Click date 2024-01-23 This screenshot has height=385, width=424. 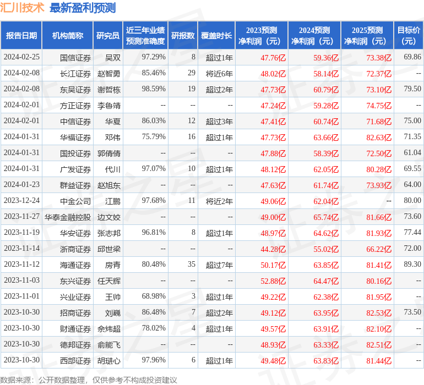tap(21, 185)
